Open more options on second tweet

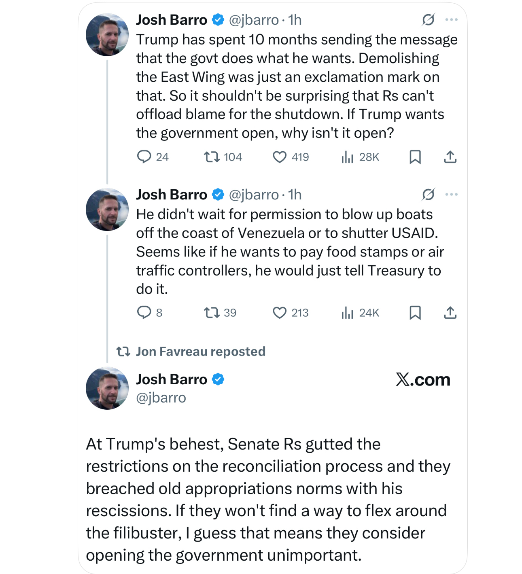coord(451,195)
